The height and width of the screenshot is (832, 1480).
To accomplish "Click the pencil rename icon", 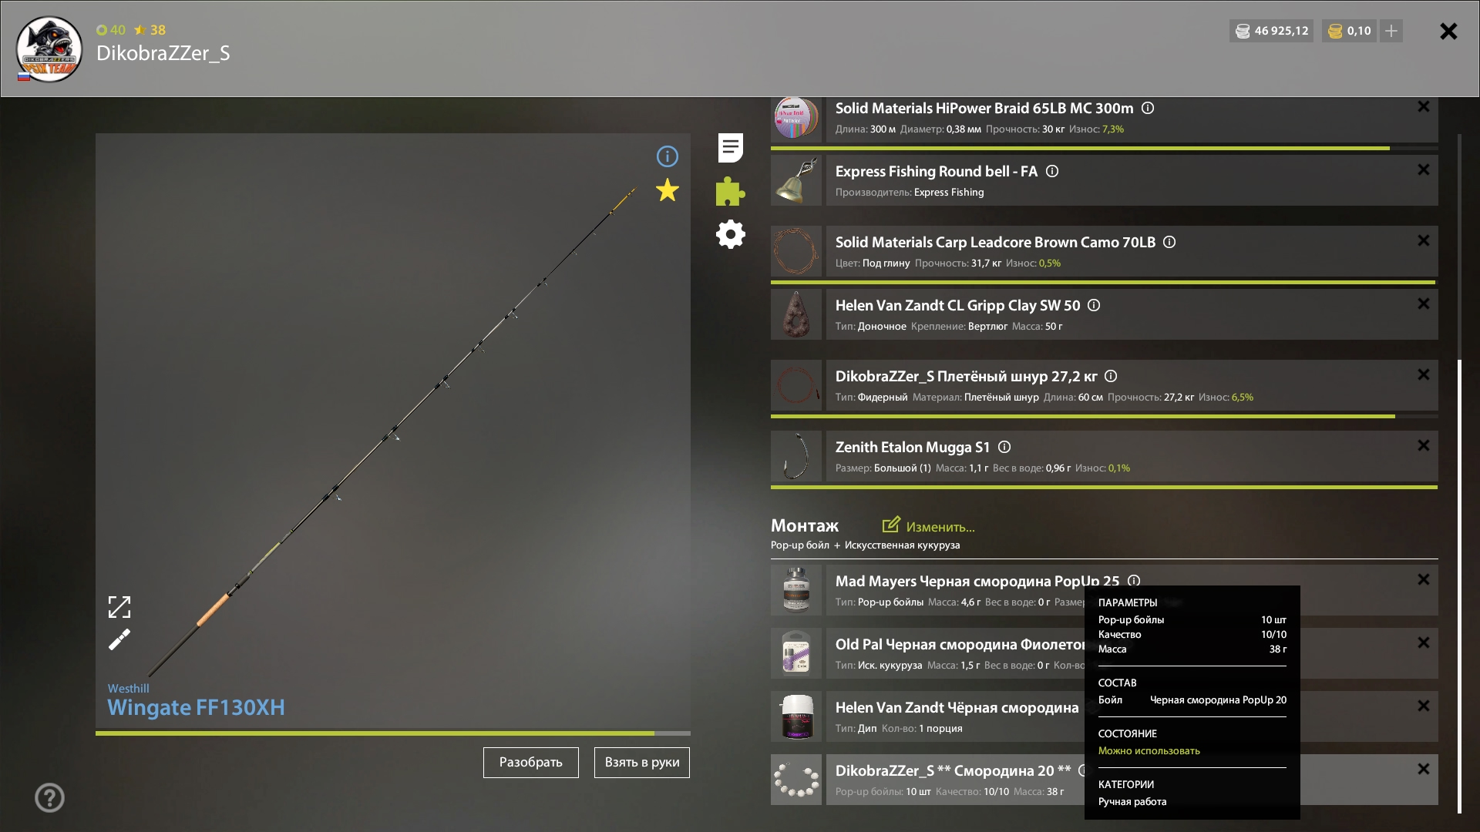I will click(x=119, y=640).
